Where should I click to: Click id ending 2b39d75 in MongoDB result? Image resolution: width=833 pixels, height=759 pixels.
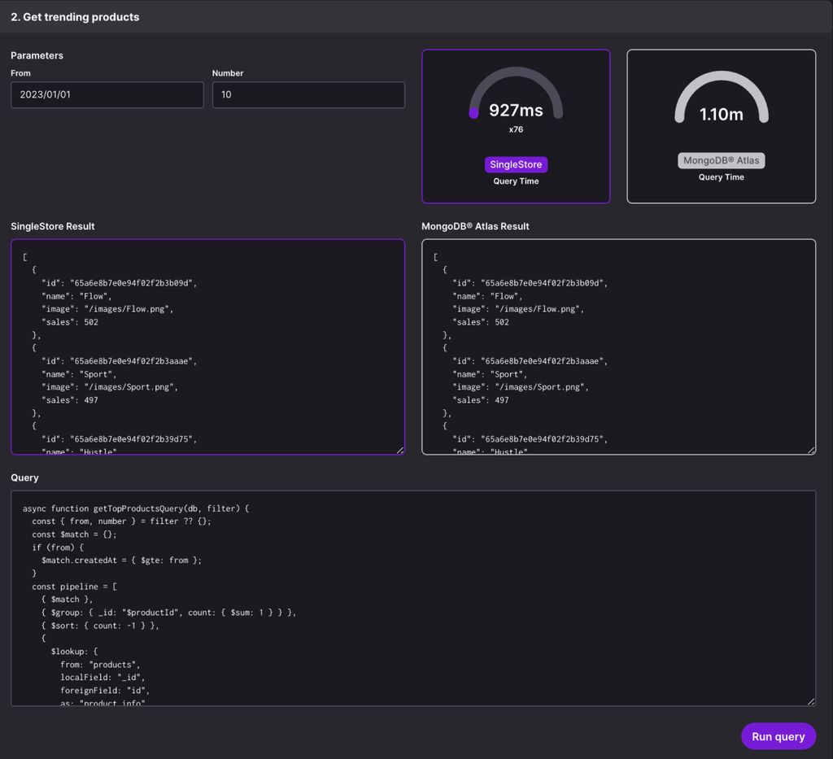[530, 439]
